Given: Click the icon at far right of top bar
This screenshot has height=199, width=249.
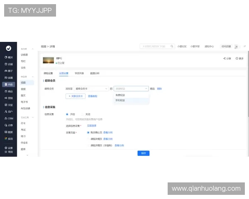Looking at the screenshot, I should coord(245,46).
